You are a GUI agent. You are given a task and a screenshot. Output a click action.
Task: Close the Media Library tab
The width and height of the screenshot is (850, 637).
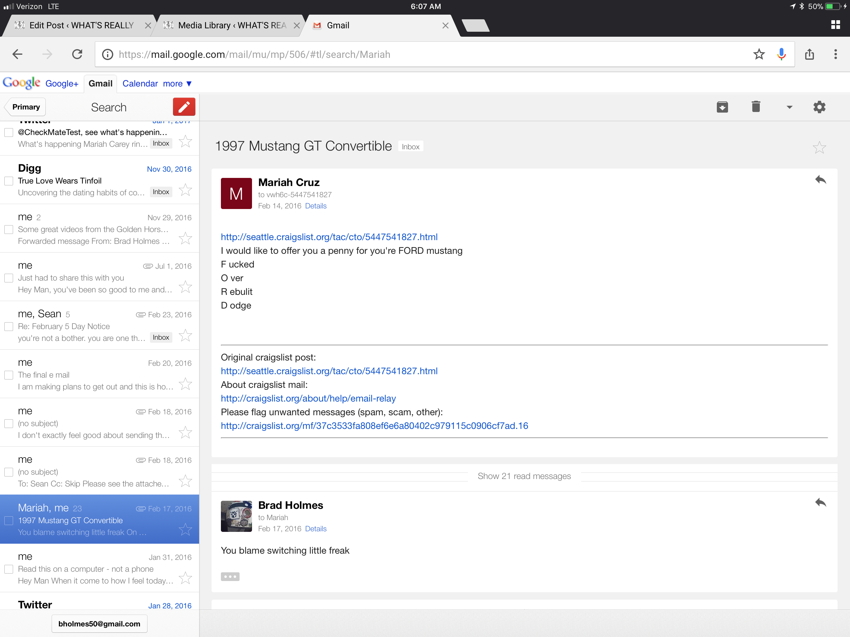(297, 26)
